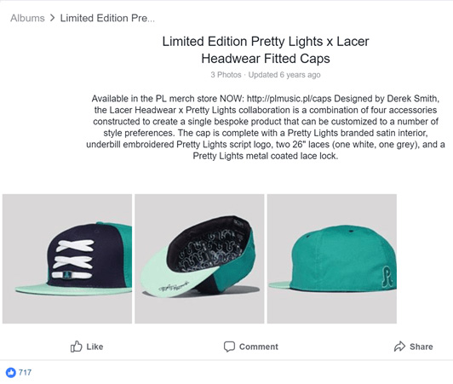Screen dimensions: 453x384
Task: Click the embroidered logo on teal cap
Action: [x=387, y=277]
